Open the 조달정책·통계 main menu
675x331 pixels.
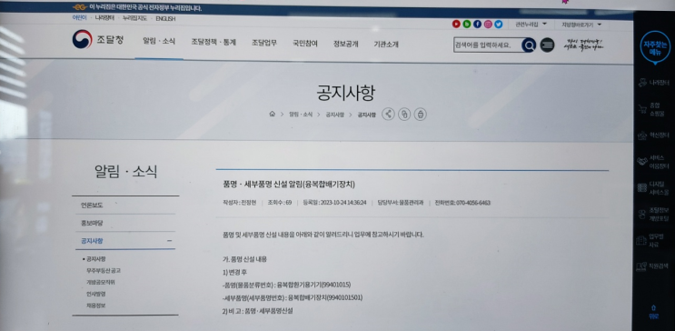pyautogui.click(x=213, y=42)
